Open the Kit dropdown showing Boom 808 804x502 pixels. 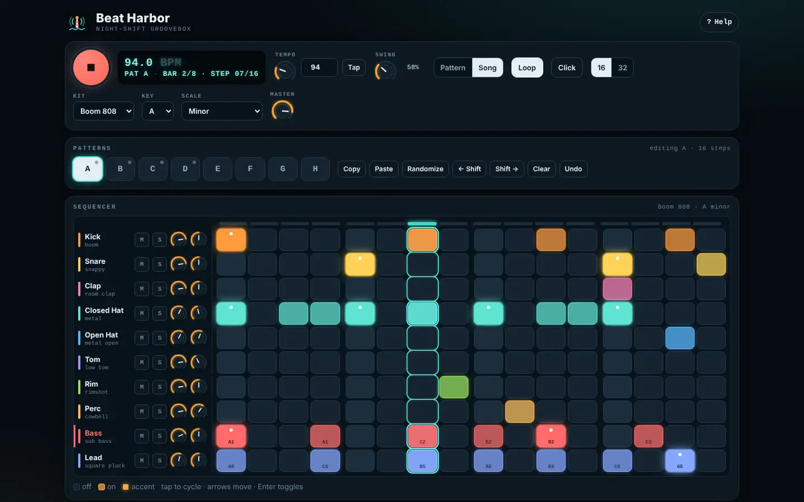103,111
